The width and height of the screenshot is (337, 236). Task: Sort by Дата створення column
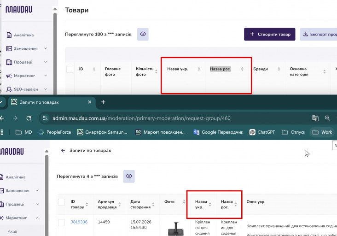153,204
